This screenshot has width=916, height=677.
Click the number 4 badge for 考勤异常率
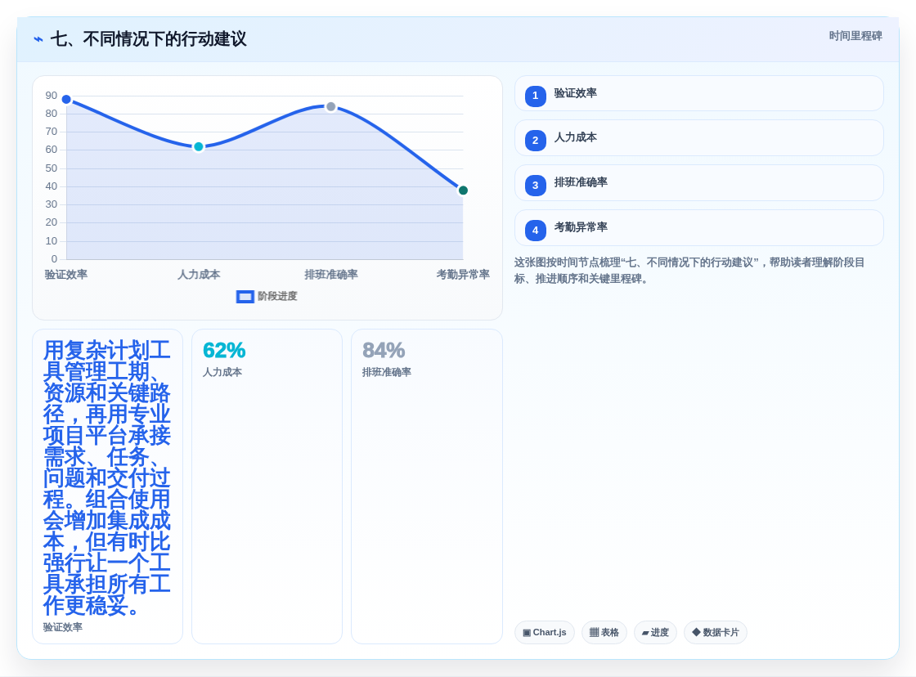tap(535, 230)
